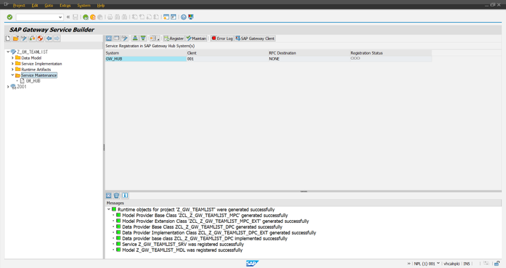Click the first blue icon in the grid toolbar
This screenshot has width=506, height=268.
109,38
